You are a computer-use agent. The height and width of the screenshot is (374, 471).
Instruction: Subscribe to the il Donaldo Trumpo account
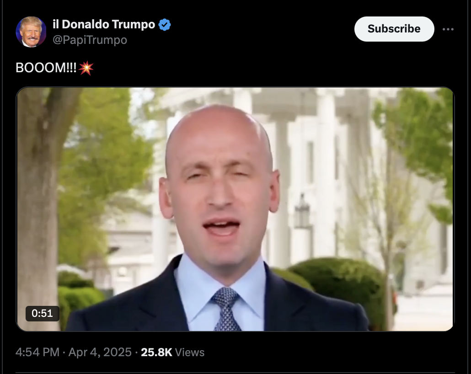(x=394, y=29)
